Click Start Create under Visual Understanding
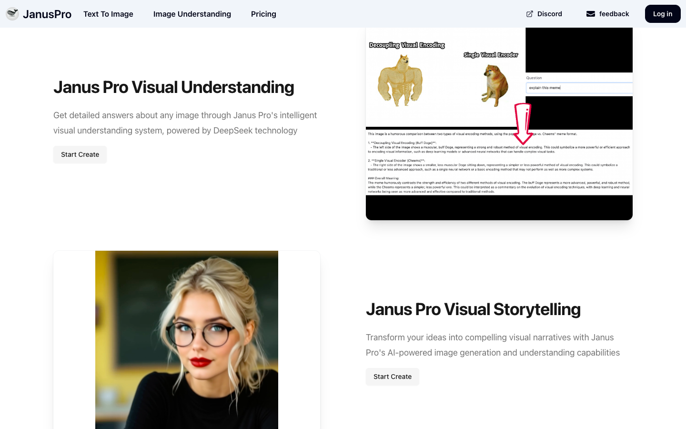This screenshot has height=429, width=686. 80,154
